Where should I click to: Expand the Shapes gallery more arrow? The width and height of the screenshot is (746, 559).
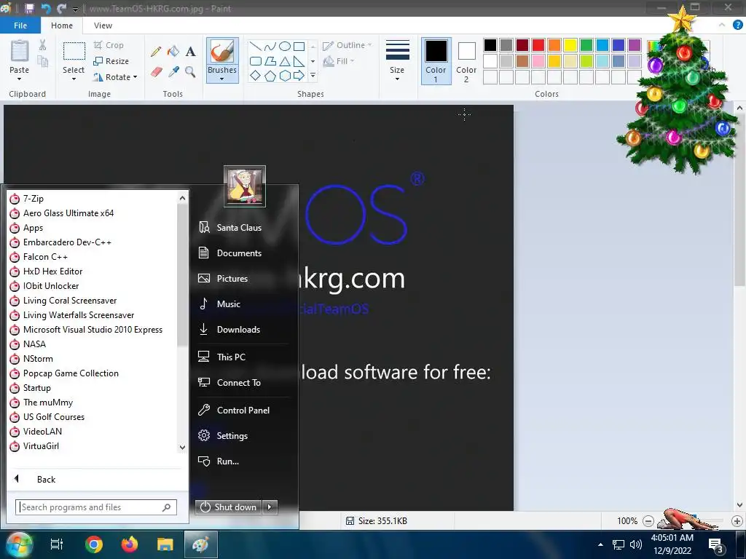click(x=313, y=76)
